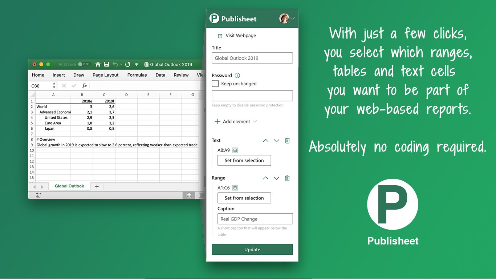The height and width of the screenshot is (279, 496).
Task: Select cell containing Japan
Action: tap(53, 129)
